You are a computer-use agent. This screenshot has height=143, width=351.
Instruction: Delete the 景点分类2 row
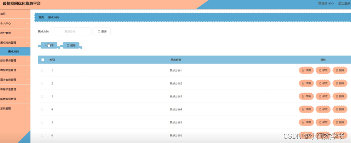coord(340,83)
